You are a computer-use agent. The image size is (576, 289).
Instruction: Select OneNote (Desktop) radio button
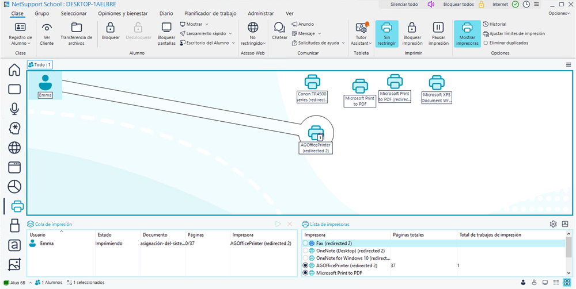click(305, 251)
